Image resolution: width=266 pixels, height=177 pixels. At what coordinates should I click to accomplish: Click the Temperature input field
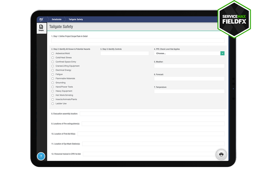(189, 91)
